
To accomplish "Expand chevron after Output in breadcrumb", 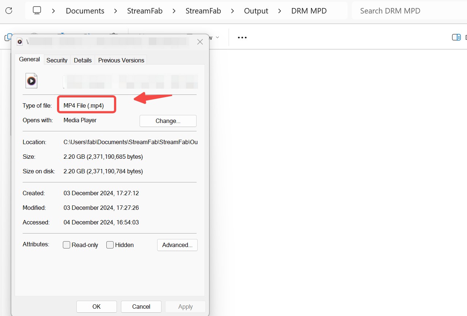I will click(x=280, y=11).
